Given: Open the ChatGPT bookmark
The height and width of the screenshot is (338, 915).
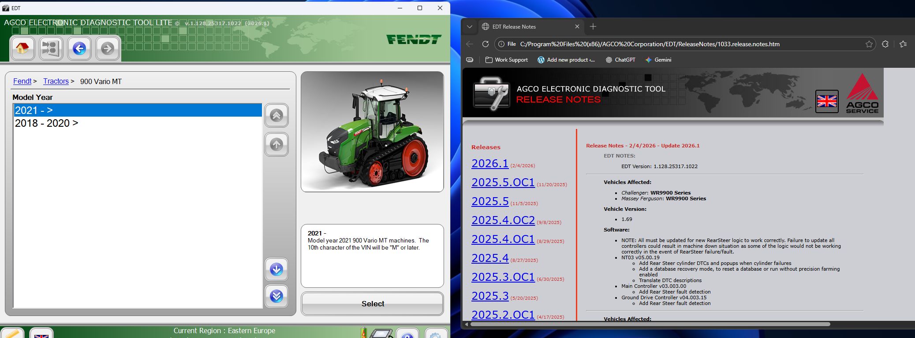Looking at the screenshot, I should tap(620, 60).
